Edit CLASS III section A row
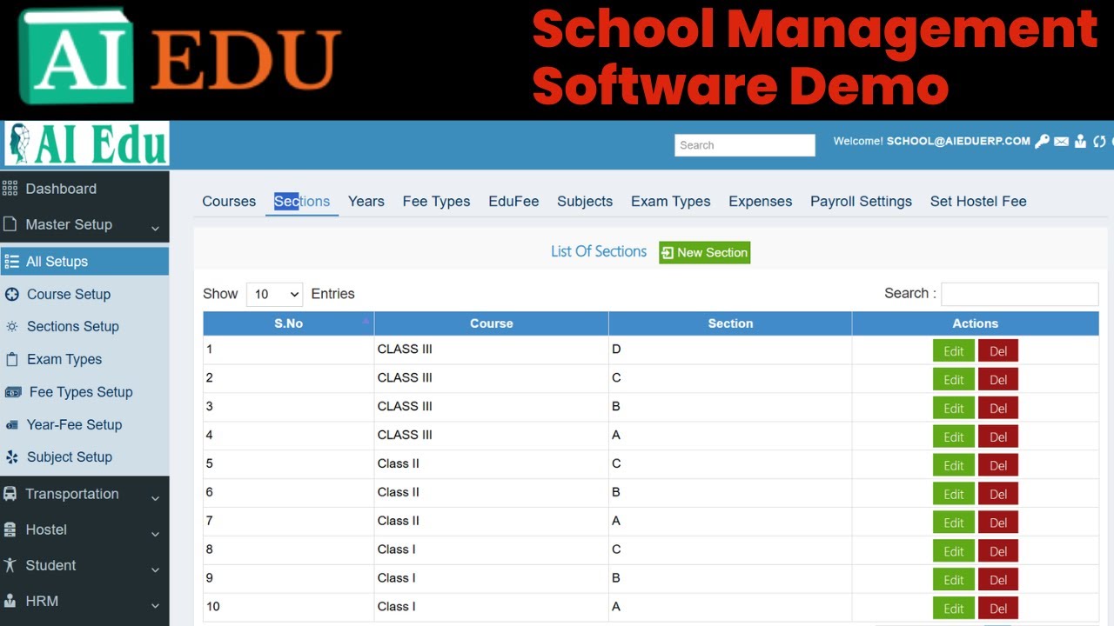 coord(954,437)
